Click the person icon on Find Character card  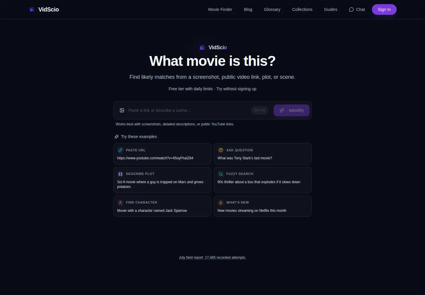pyautogui.click(x=120, y=203)
